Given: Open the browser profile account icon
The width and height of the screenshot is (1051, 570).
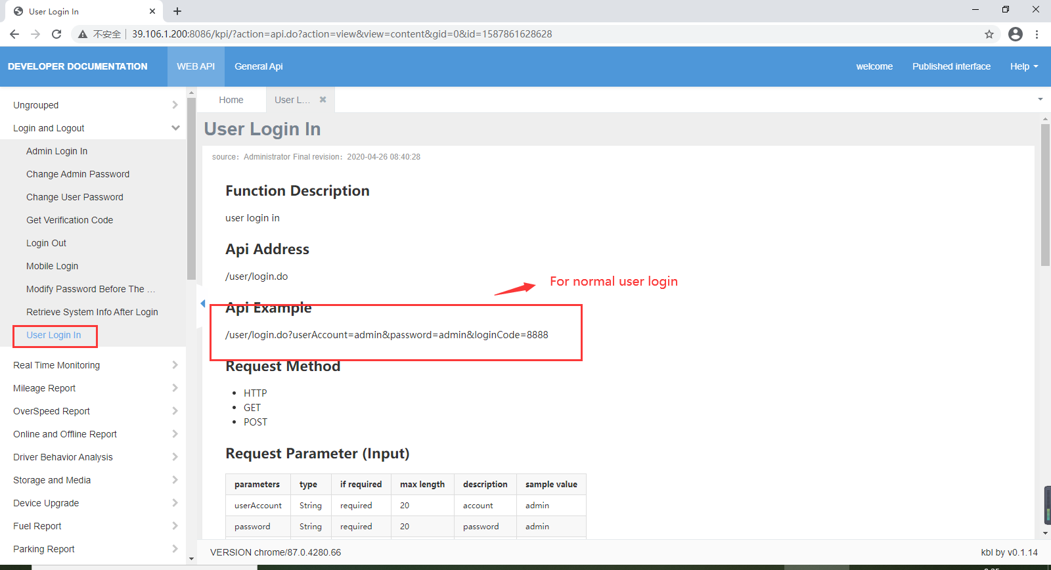Looking at the screenshot, I should tap(1016, 34).
